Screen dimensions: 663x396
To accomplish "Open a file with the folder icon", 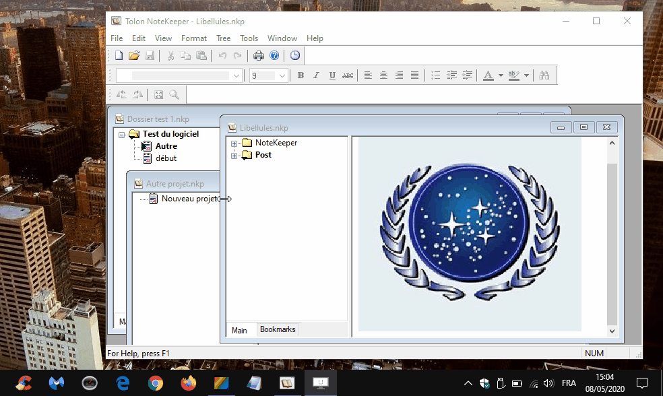I will click(134, 55).
